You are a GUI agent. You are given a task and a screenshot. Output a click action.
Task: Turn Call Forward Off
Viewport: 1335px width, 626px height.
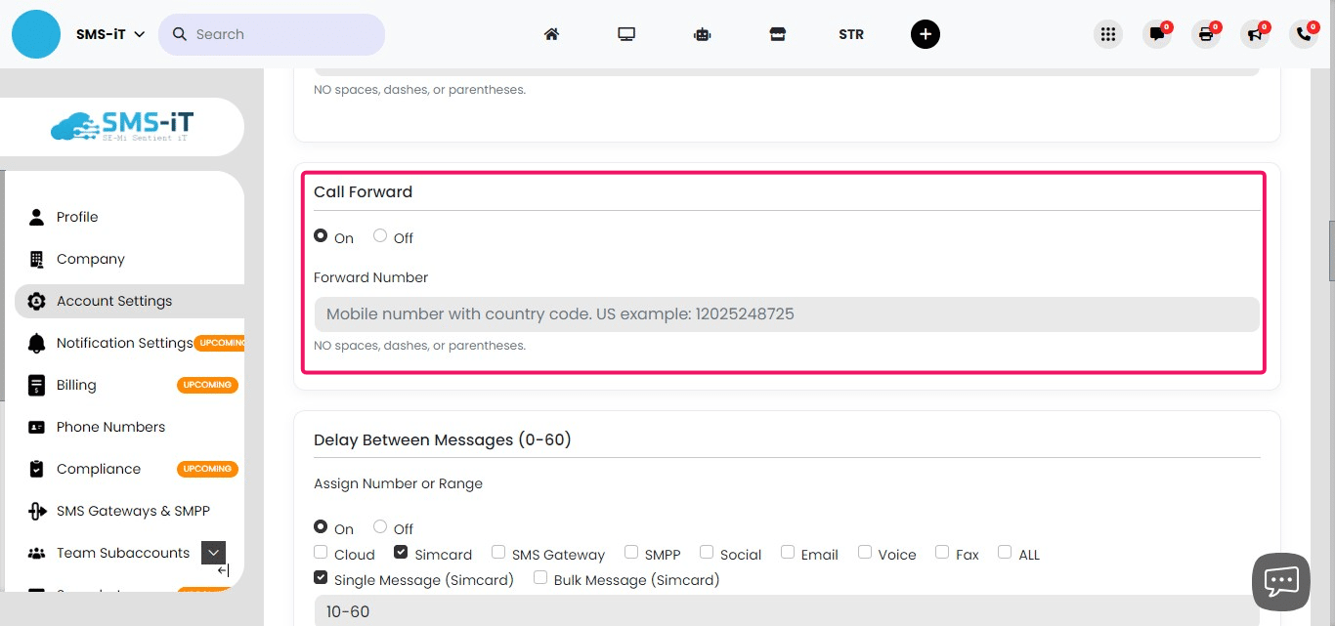pyautogui.click(x=379, y=235)
